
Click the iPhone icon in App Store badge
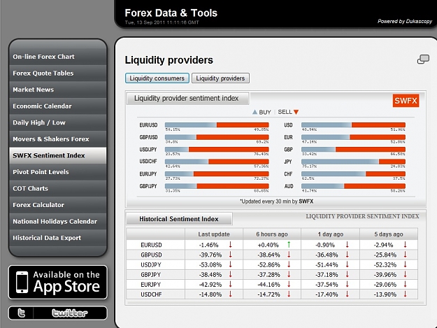(22, 282)
